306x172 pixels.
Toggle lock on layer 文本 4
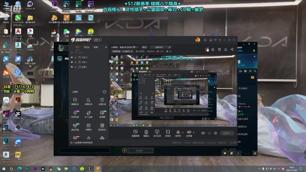click(76, 57)
